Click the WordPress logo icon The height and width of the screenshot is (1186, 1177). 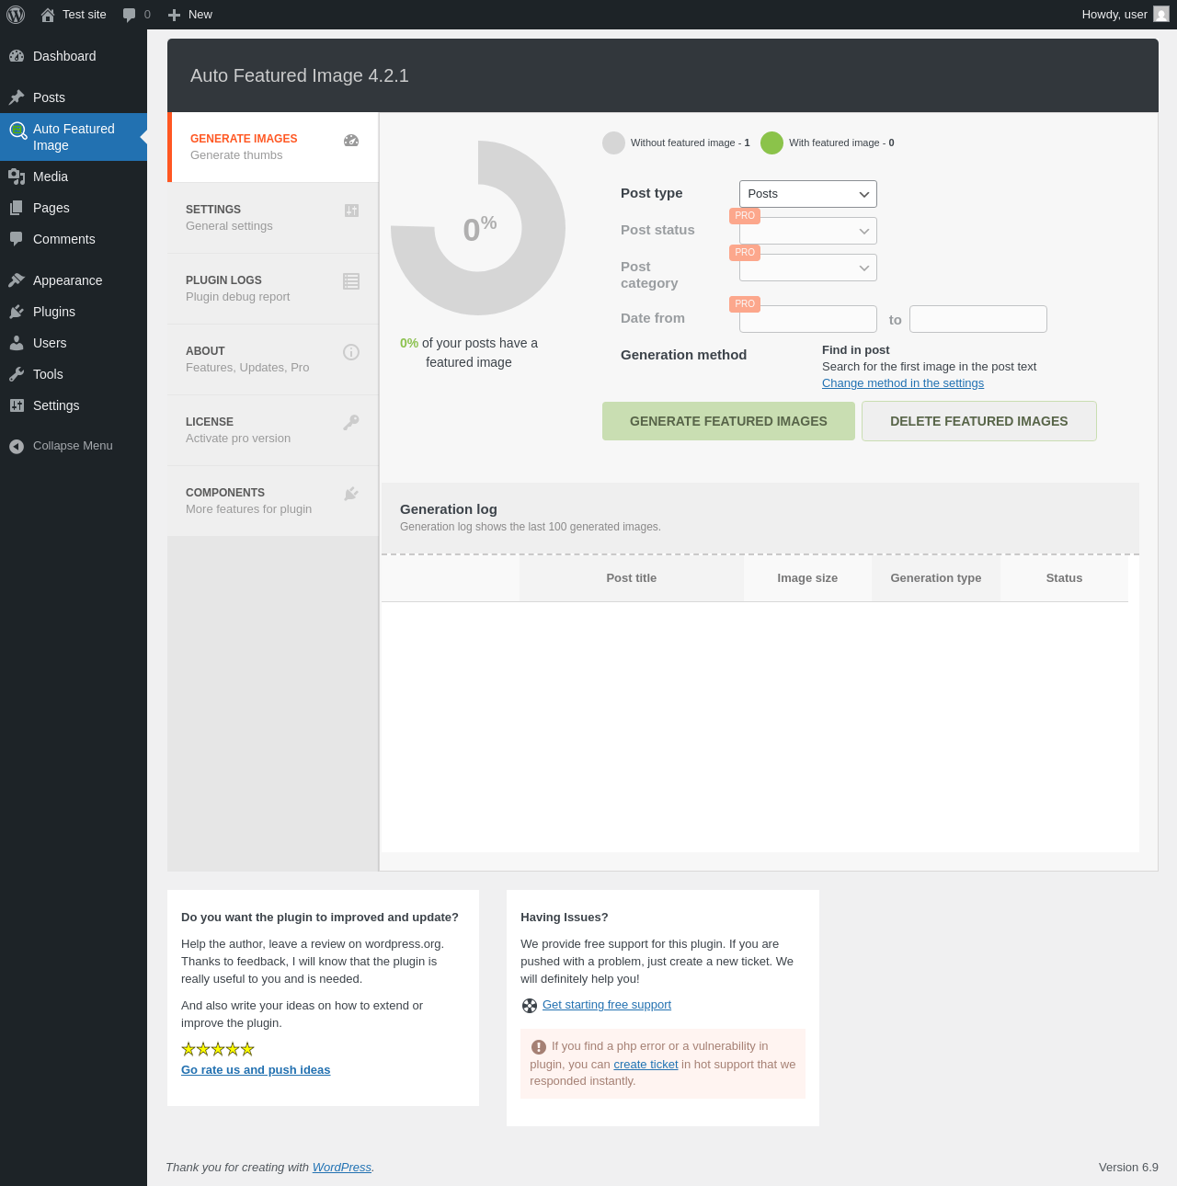[x=16, y=15]
